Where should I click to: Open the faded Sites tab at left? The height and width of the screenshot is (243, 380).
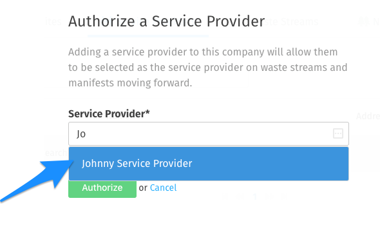tap(53, 22)
